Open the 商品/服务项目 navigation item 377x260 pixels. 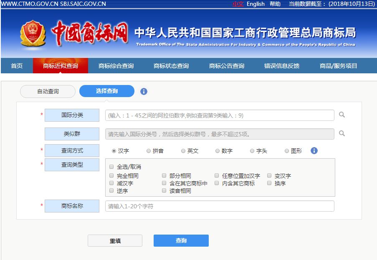coord(338,66)
